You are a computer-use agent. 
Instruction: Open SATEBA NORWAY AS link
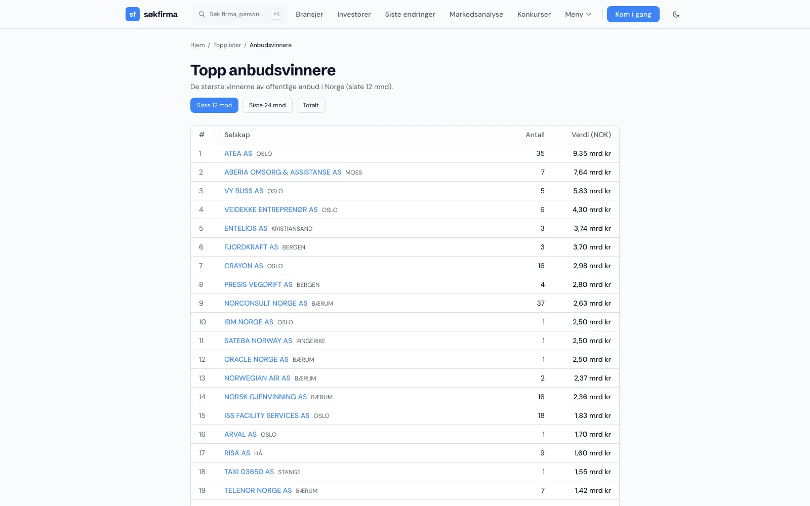pyautogui.click(x=258, y=341)
